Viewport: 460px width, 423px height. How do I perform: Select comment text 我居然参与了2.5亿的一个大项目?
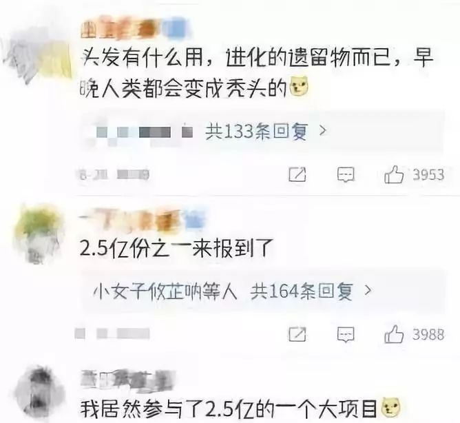229,409
